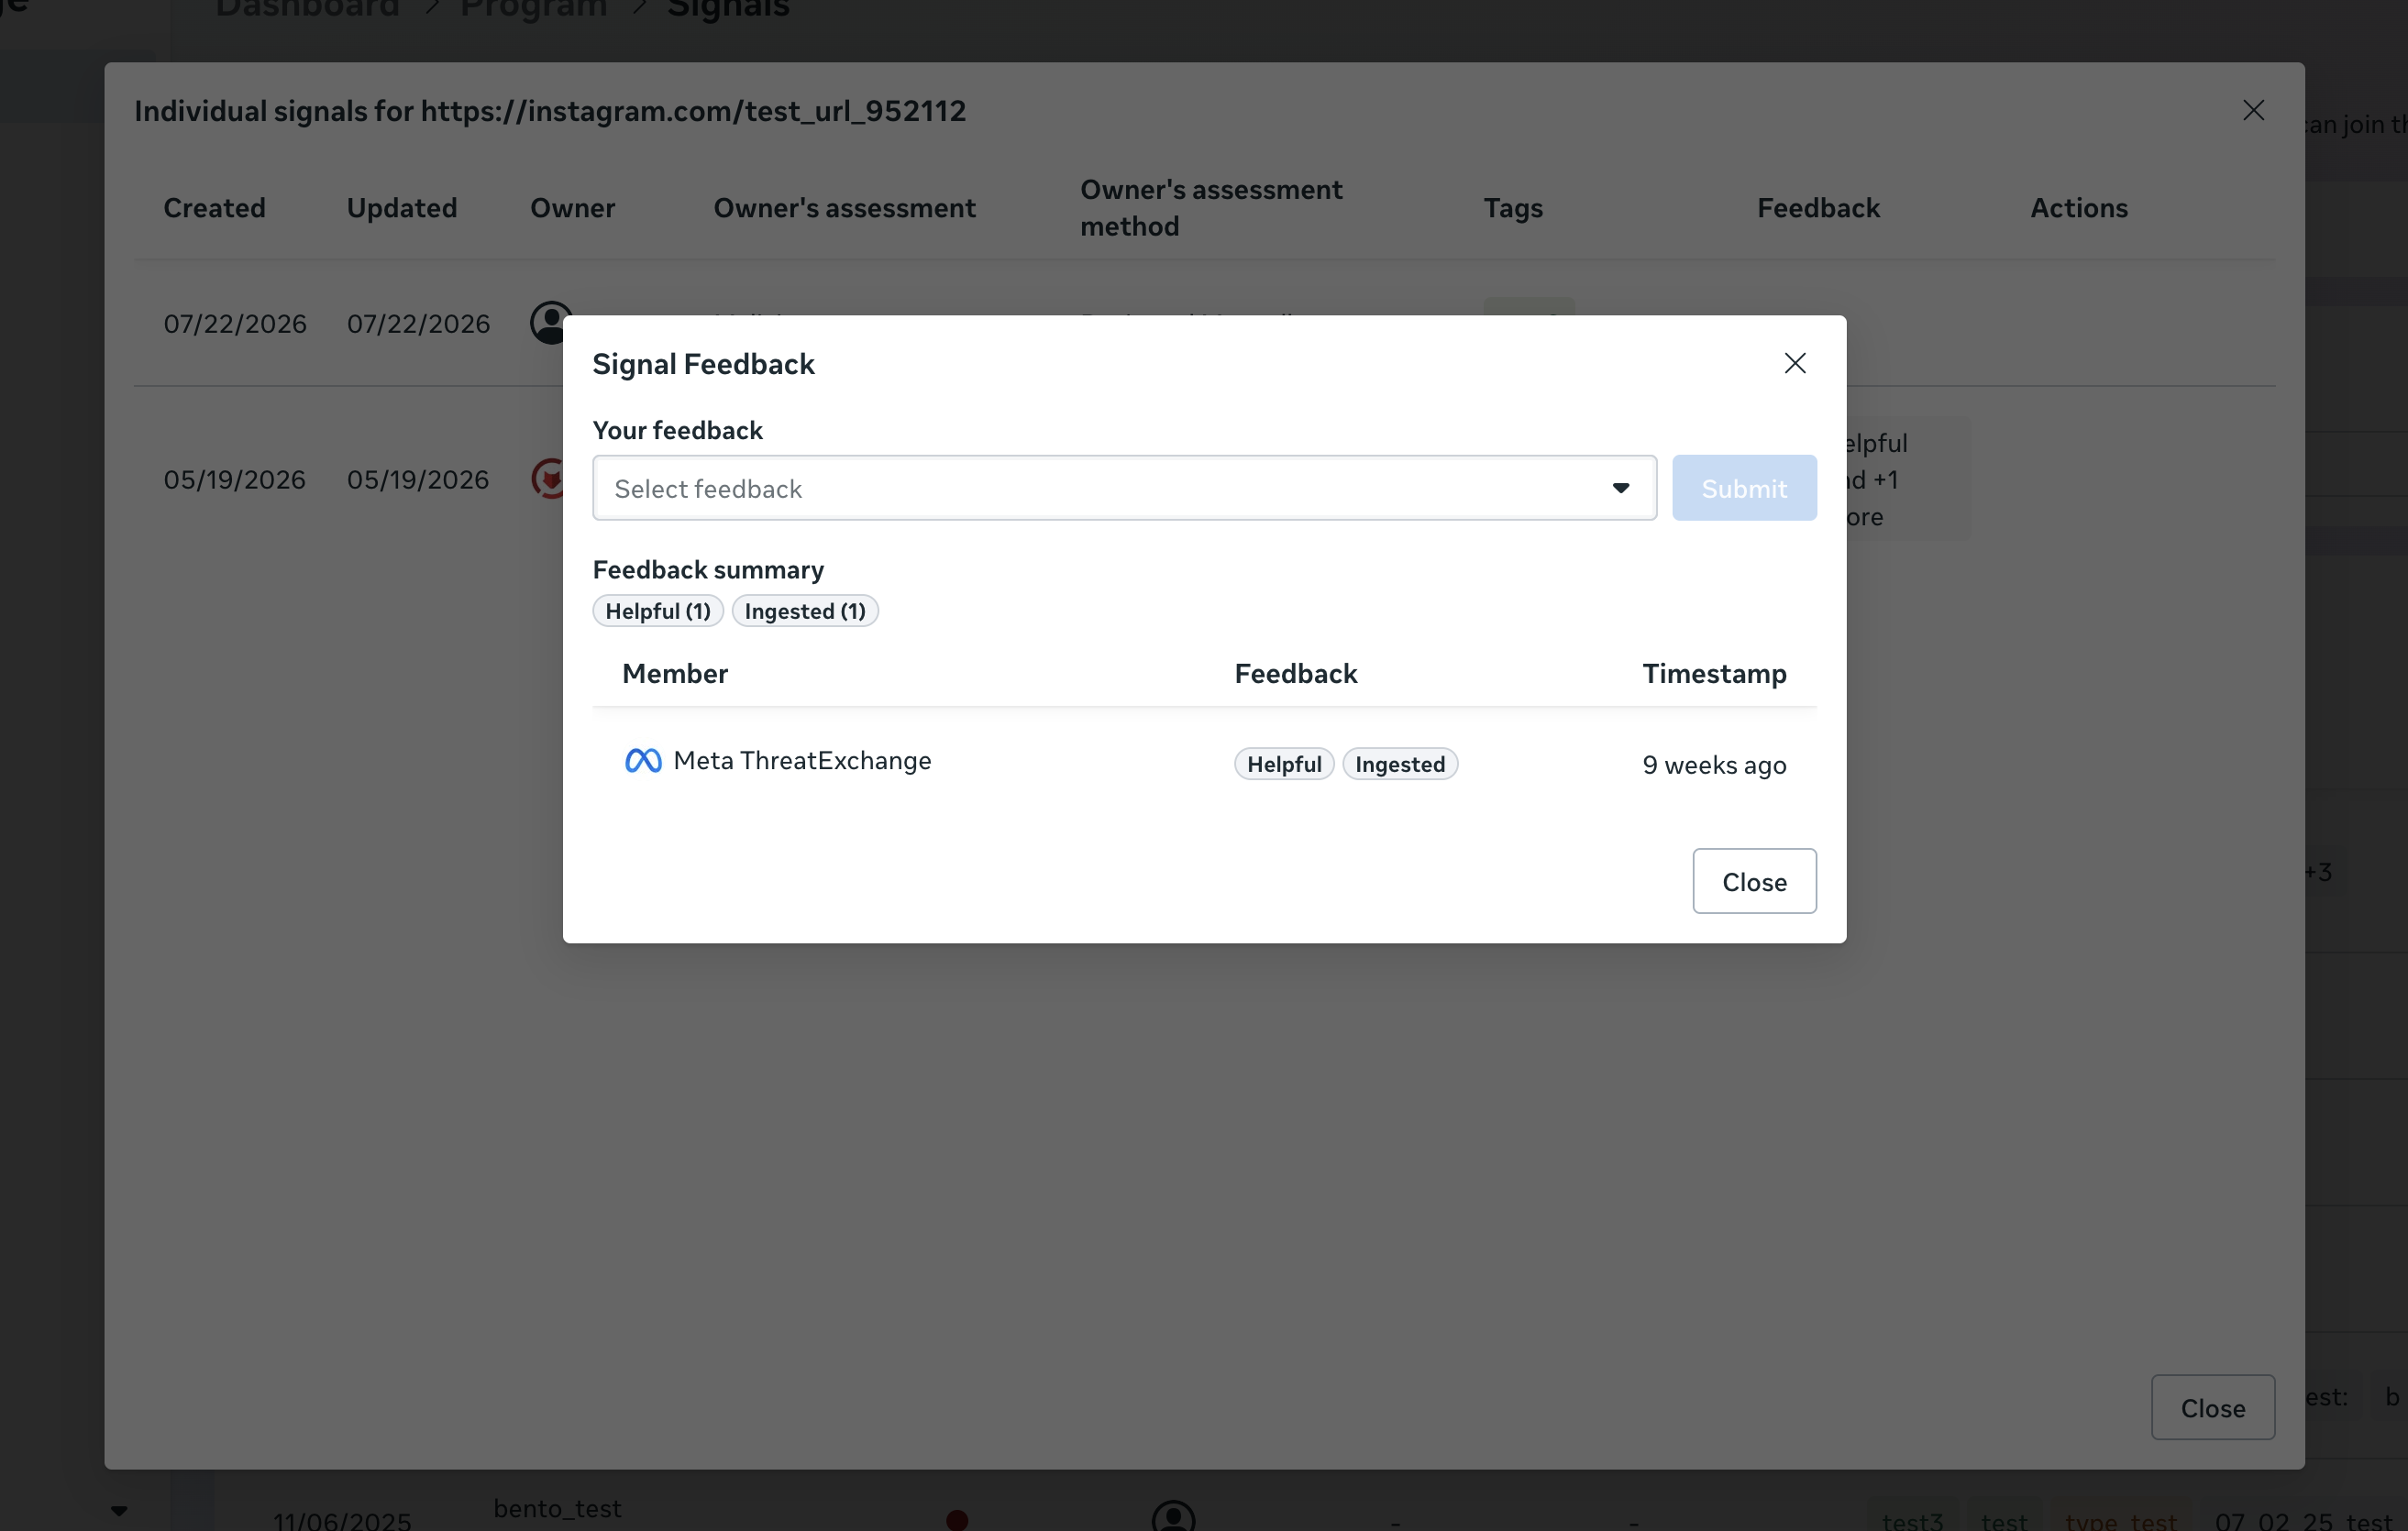The width and height of the screenshot is (2408, 1531).
Task: Click the Feedback column header in signals table
Action: [1819, 208]
